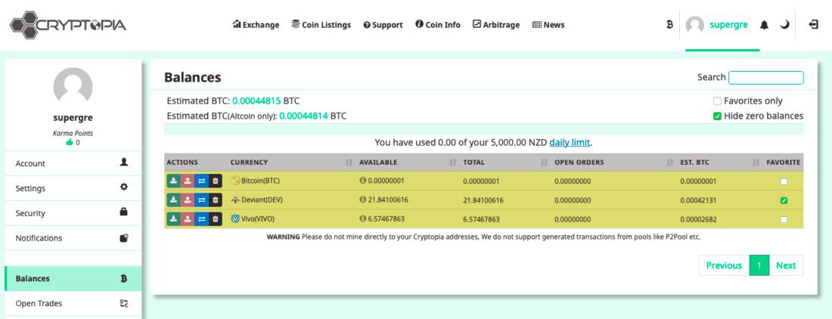Image resolution: width=832 pixels, height=319 pixels.
Task: Go to the Previous page
Action: pos(724,265)
